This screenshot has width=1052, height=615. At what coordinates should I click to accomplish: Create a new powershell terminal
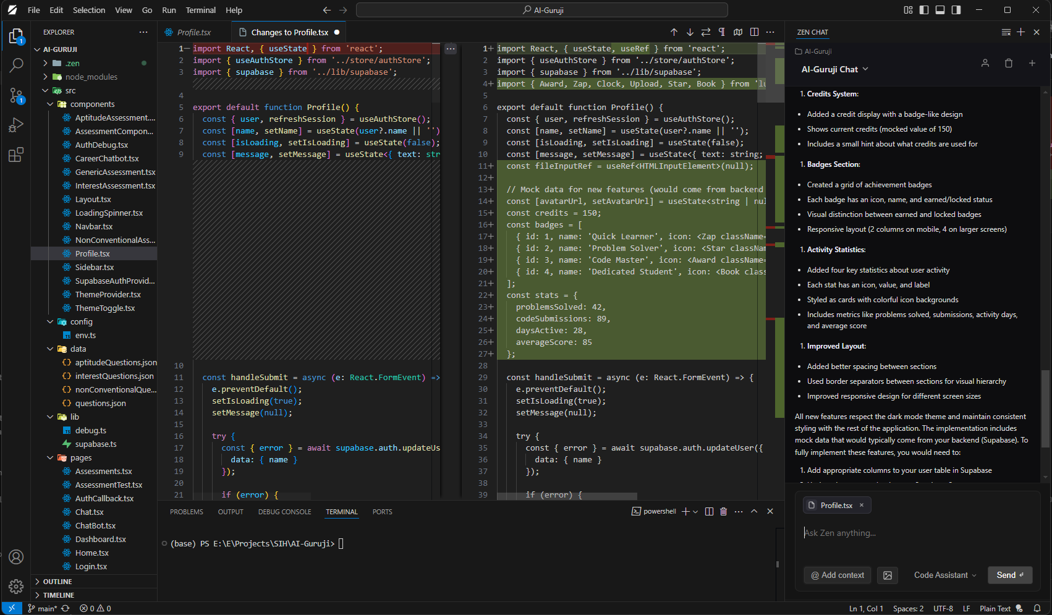coord(685,511)
